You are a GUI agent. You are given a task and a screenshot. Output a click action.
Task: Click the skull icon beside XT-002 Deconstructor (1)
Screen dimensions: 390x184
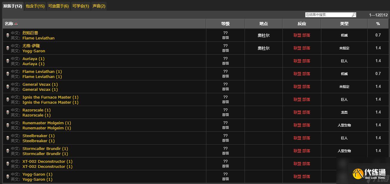[x=8, y=164]
